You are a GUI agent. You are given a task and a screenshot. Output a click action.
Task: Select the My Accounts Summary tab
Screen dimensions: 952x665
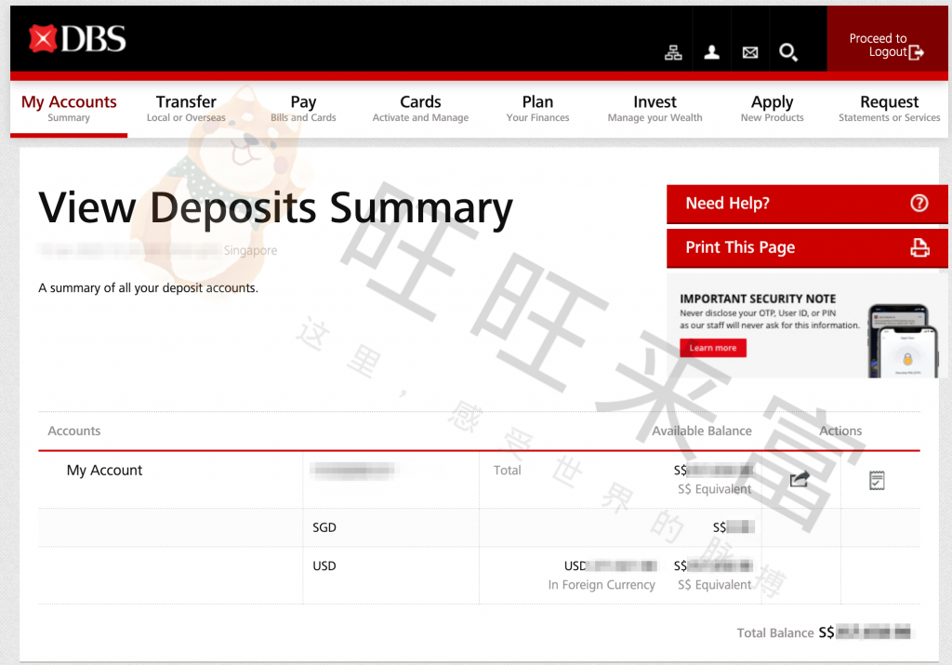point(69,108)
